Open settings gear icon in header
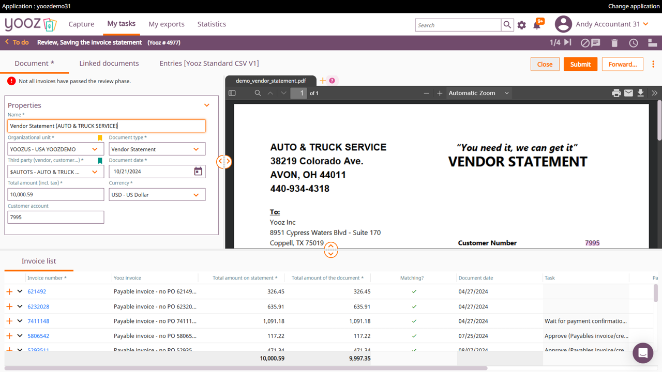This screenshot has height=372, width=662. pyautogui.click(x=522, y=25)
